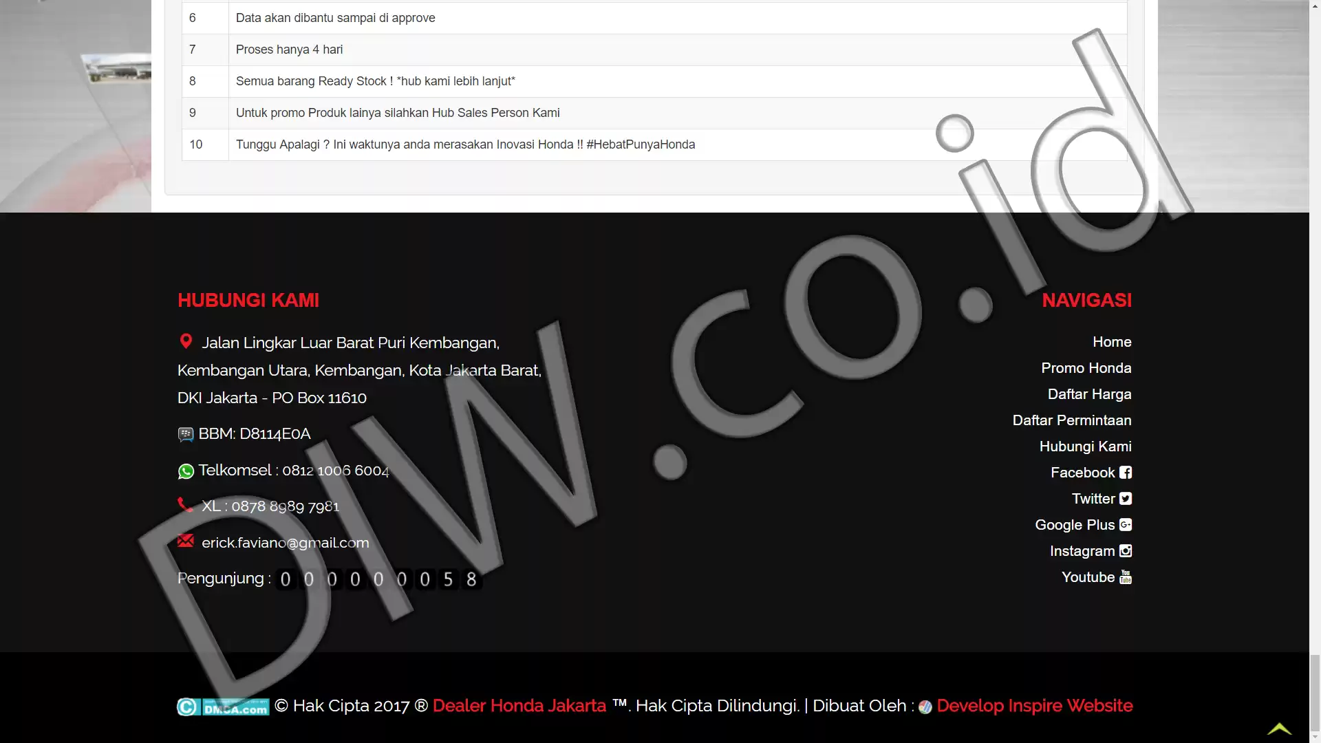Viewport: 1321px width, 743px height.
Task: Open the Promo Honda navigation link
Action: click(1086, 368)
